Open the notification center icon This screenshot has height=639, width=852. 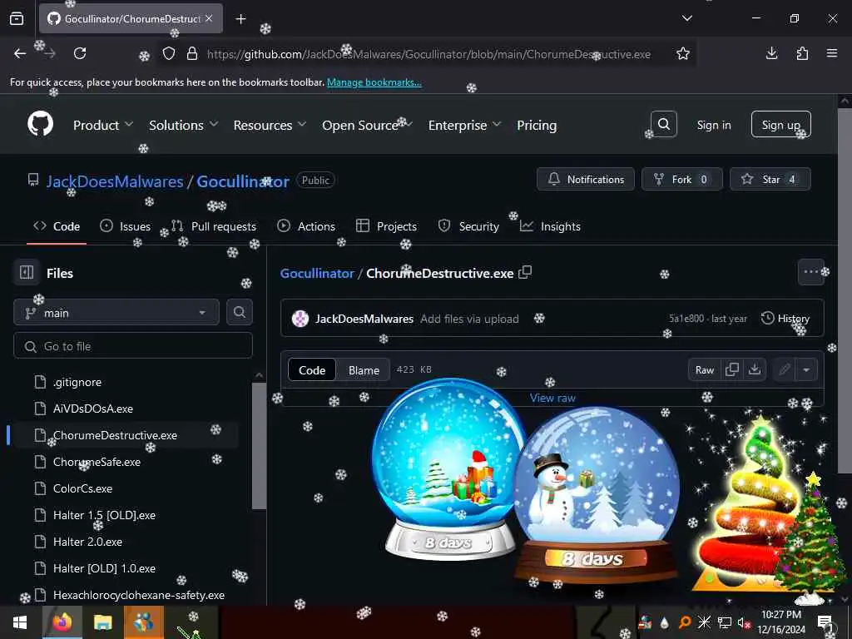tap(826, 622)
